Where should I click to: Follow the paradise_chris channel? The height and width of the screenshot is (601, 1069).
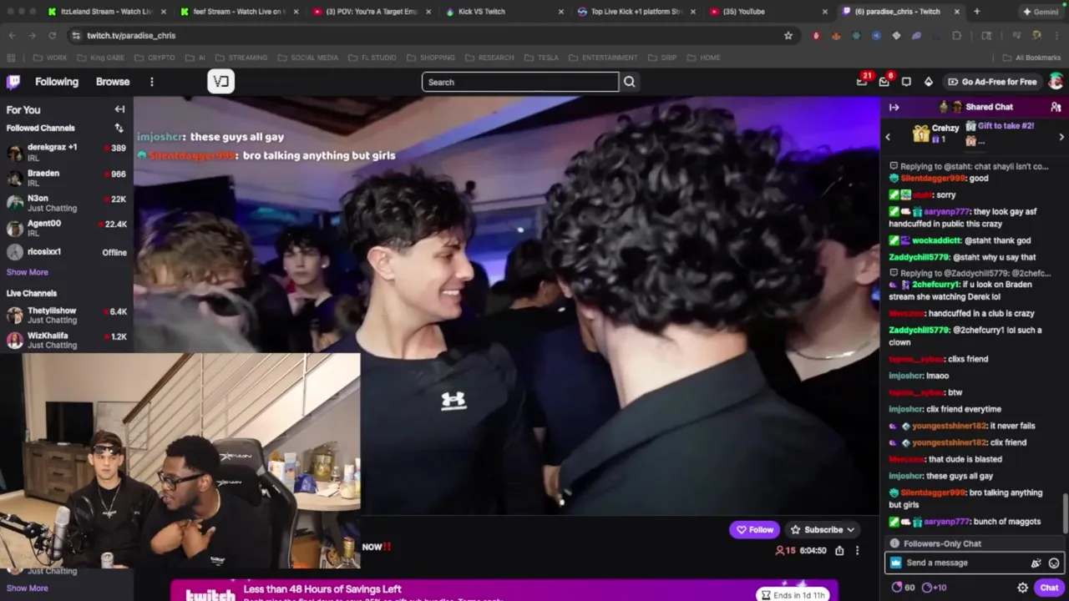(754, 530)
